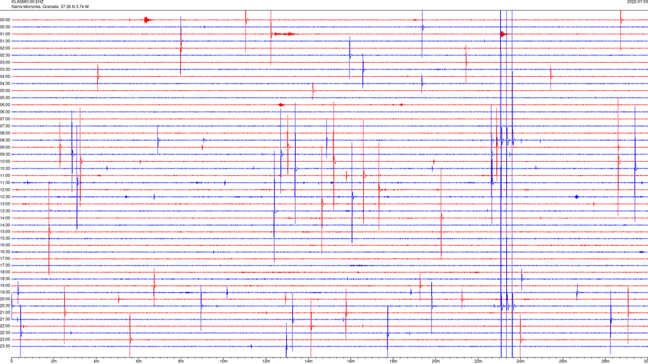Select the 16m axis tick label

(x=351, y=361)
